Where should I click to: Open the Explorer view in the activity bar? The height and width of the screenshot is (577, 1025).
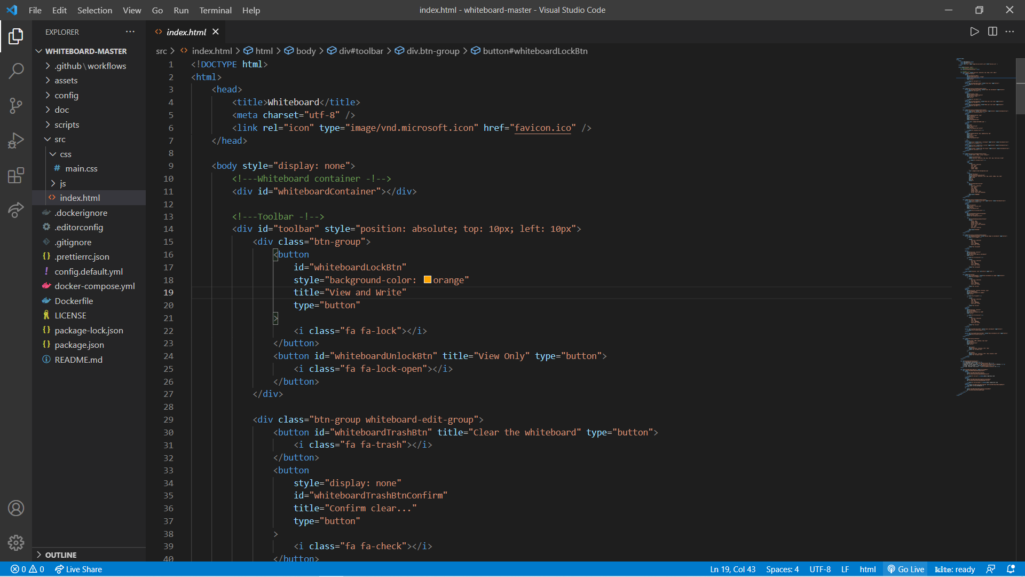coord(16,36)
